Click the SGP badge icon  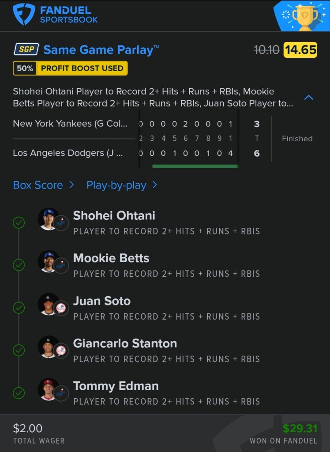[26, 49]
